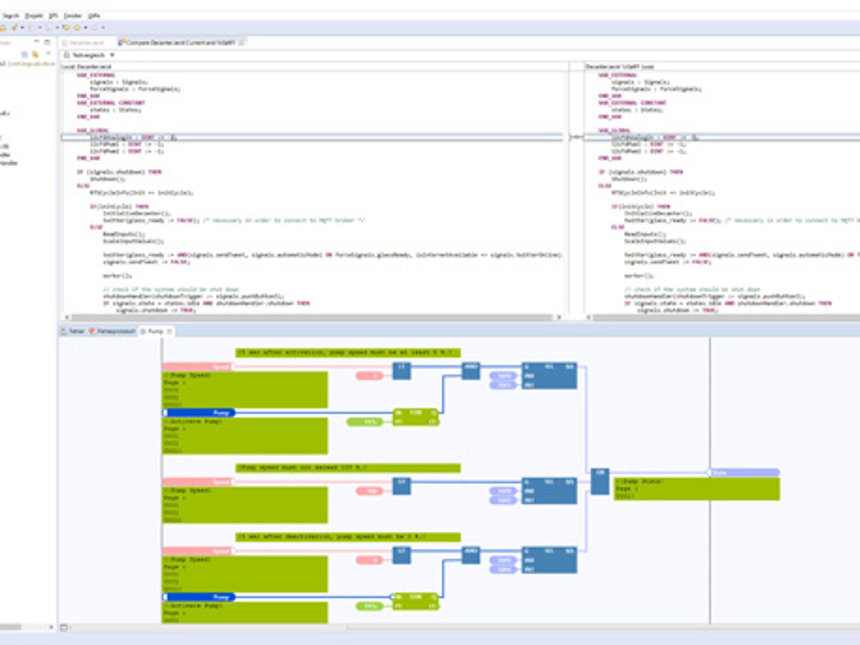860x645 pixels.
Task: Open the Textvergleich compare mode dropdown
Action: coord(112,55)
